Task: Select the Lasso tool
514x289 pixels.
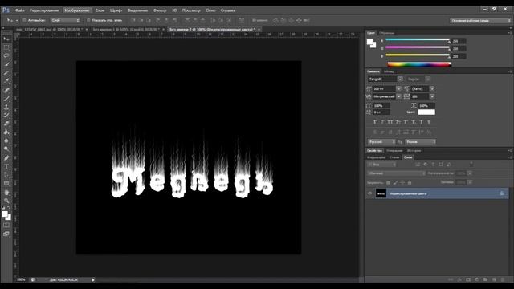Action: pyautogui.click(x=6, y=56)
